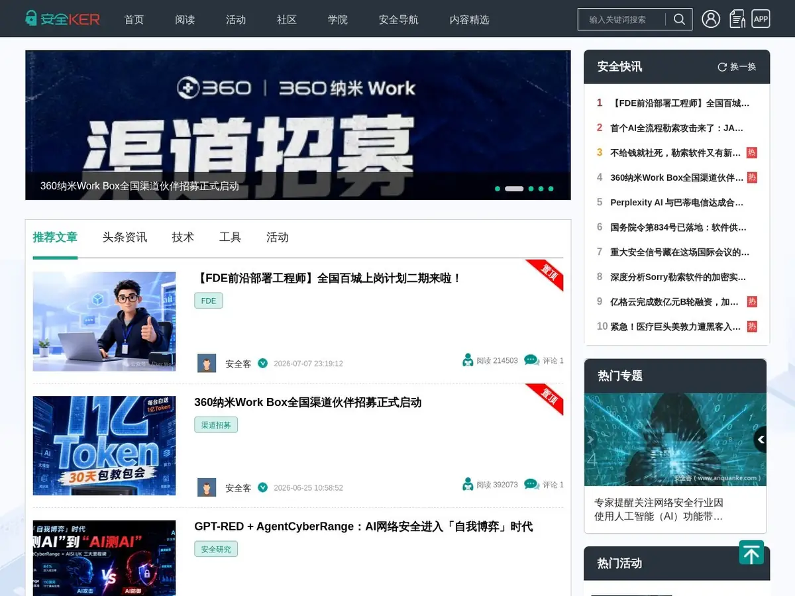Viewport: 795px width, 596px height.
Task: Expand the side panel black arrow tab
Action: pyautogui.click(x=761, y=440)
